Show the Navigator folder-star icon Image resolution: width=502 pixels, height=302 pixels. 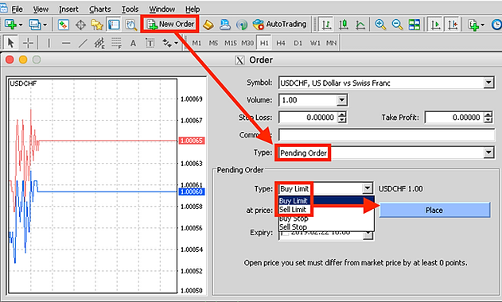click(97, 25)
